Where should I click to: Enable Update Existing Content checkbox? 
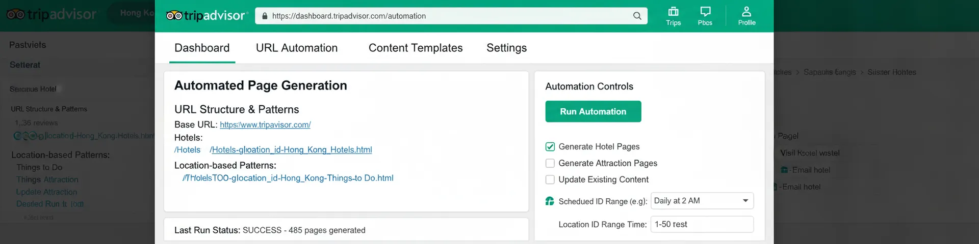(x=550, y=179)
